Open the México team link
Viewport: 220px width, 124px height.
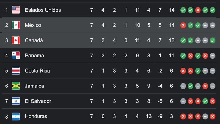pos(33,25)
